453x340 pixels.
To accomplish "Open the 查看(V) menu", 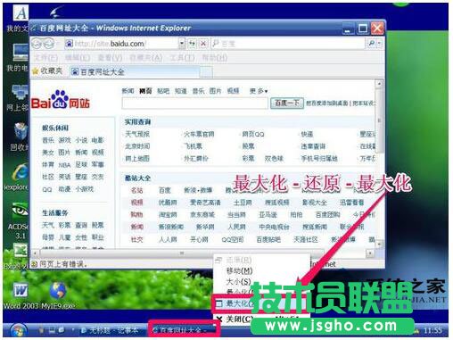I will pyautogui.click(x=110, y=58).
